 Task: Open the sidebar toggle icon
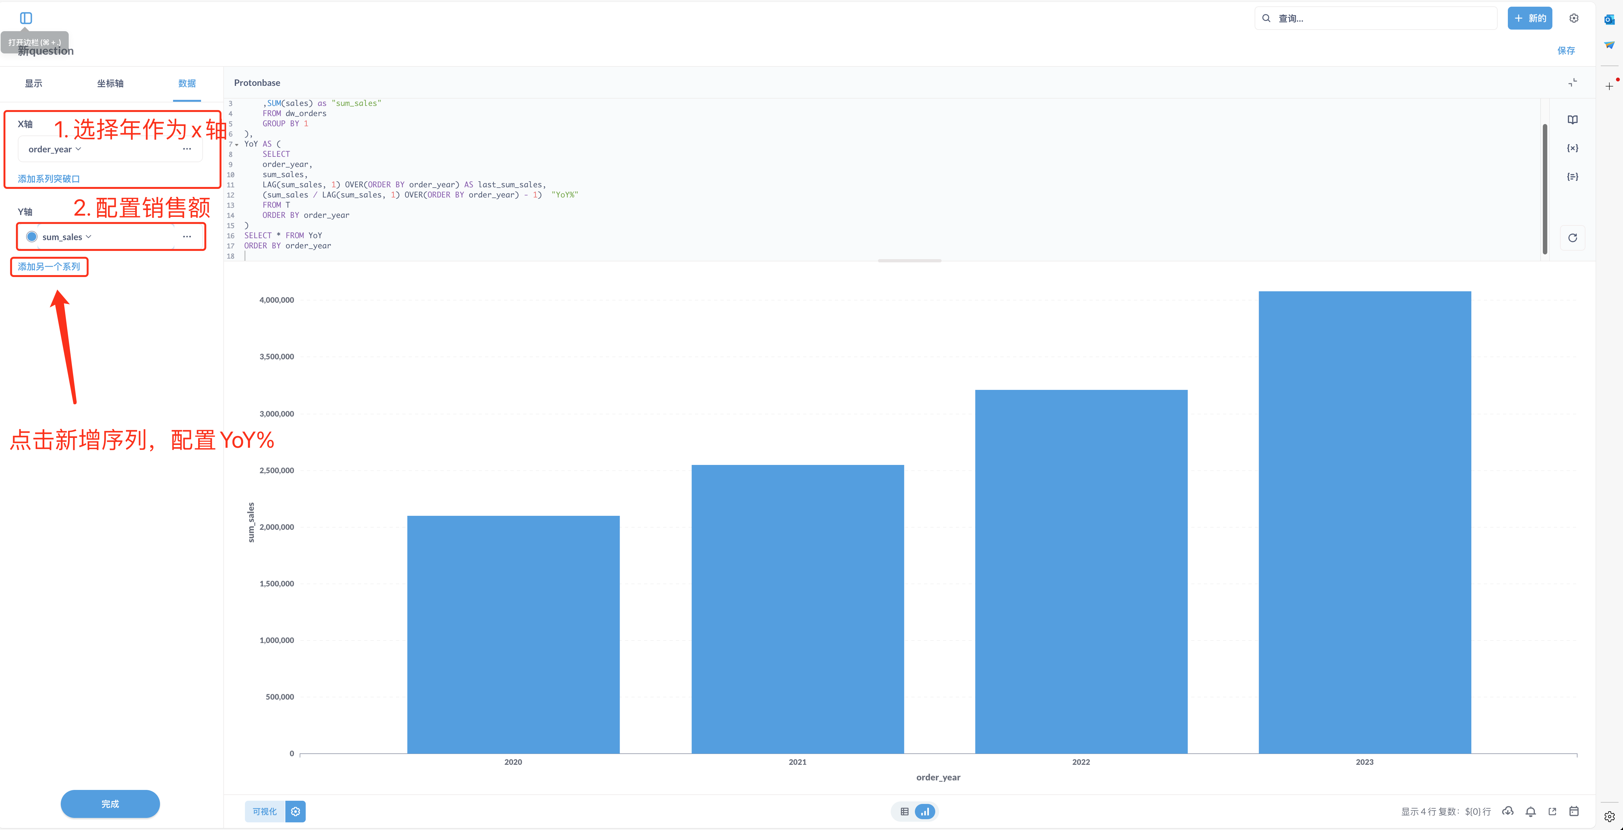(26, 18)
